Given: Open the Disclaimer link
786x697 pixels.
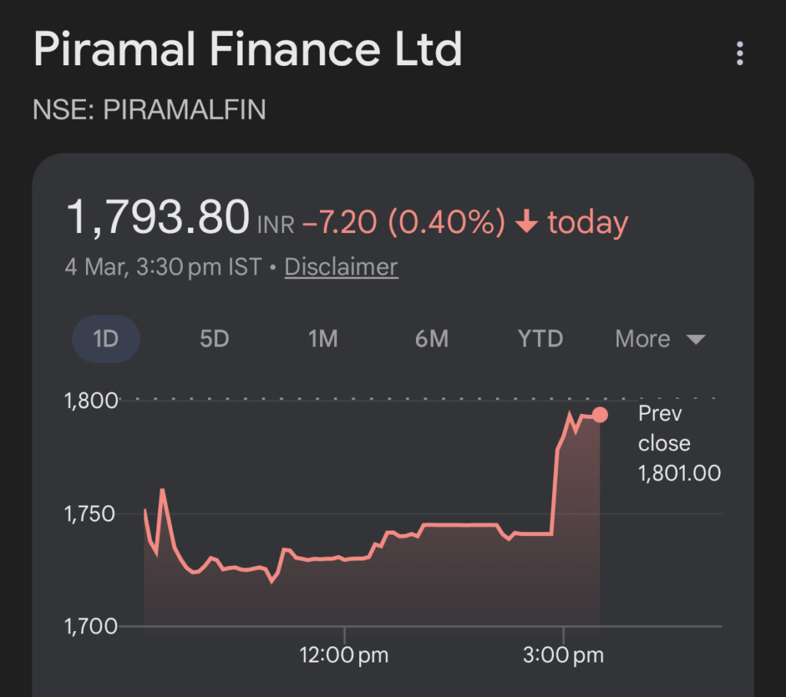Looking at the screenshot, I should click(x=341, y=267).
